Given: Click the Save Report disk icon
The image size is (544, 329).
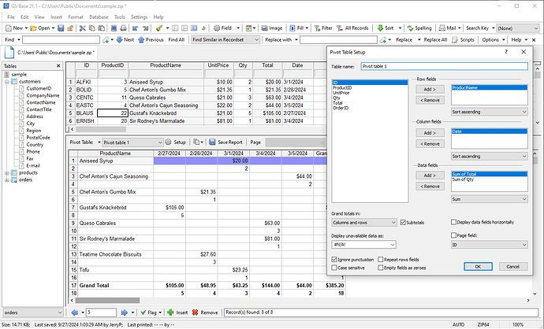Looking at the screenshot, I should tap(212, 142).
